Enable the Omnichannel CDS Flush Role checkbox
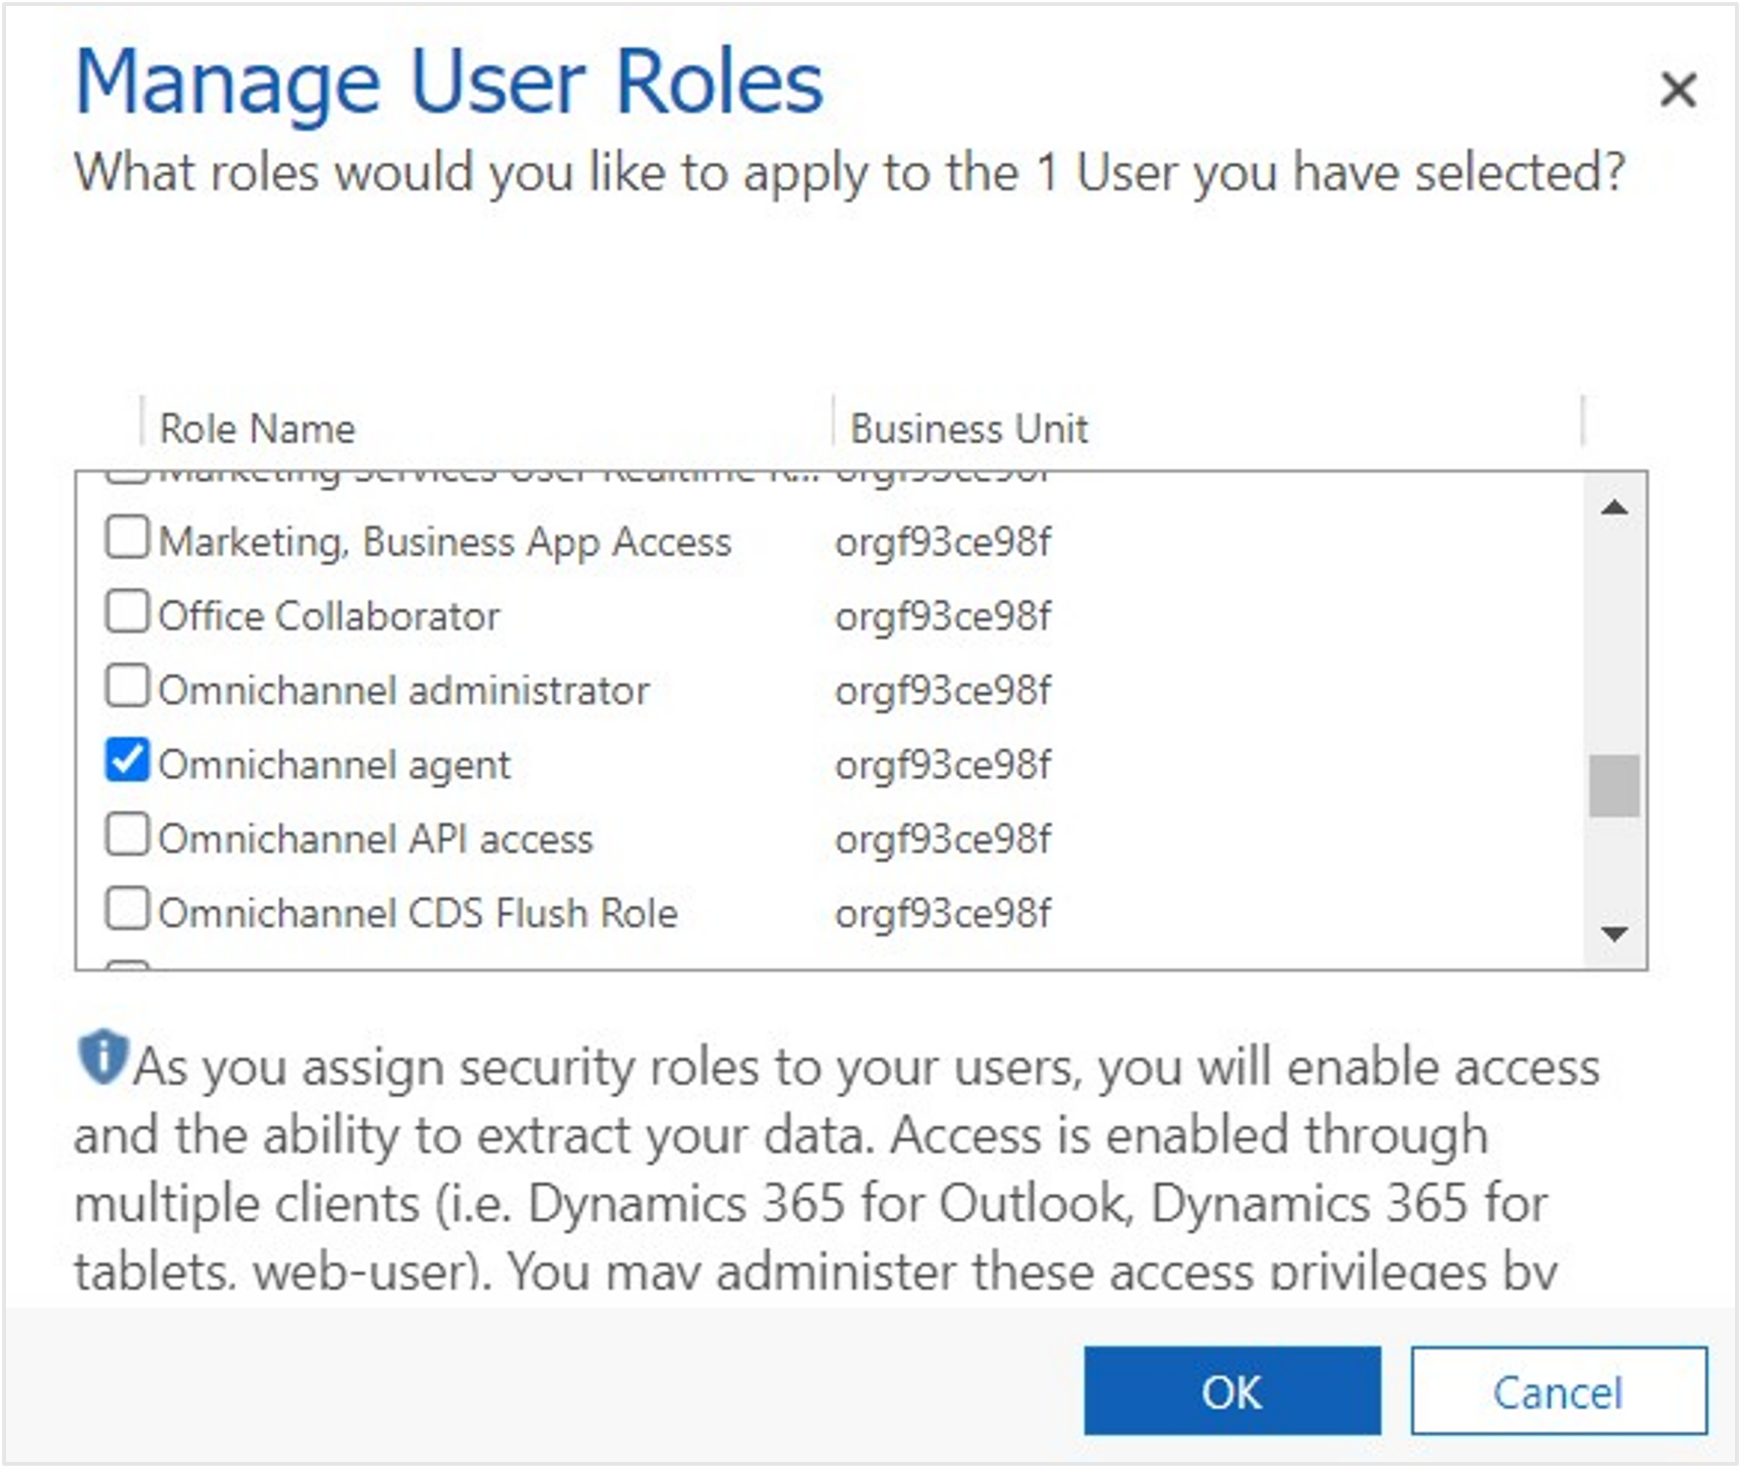 [127, 908]
